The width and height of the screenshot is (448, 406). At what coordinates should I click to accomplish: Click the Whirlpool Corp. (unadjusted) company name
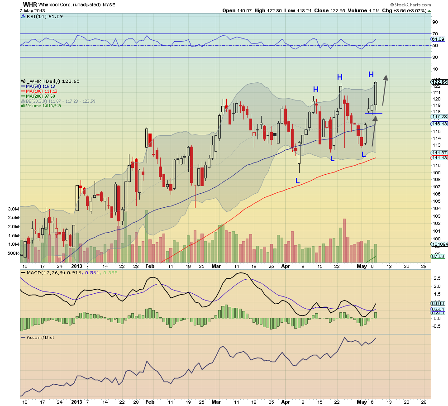tap(69, 5)
